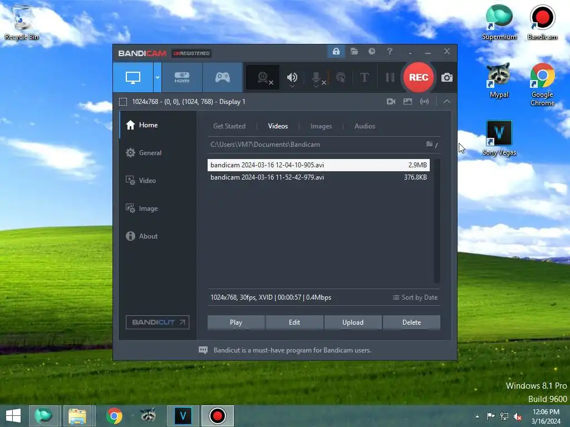
Task: Click the Delete button
Action: [x=411, y=322]
